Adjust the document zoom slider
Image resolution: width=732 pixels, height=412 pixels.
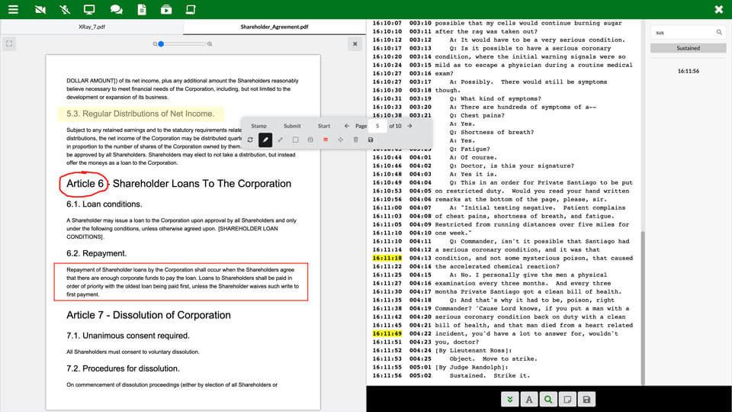tap(182, 44)
